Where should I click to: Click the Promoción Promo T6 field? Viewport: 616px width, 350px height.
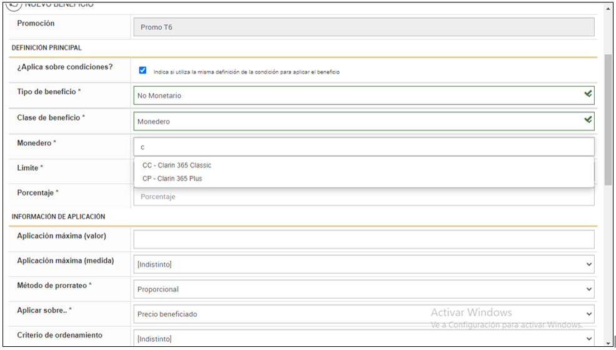click(364, 27)
